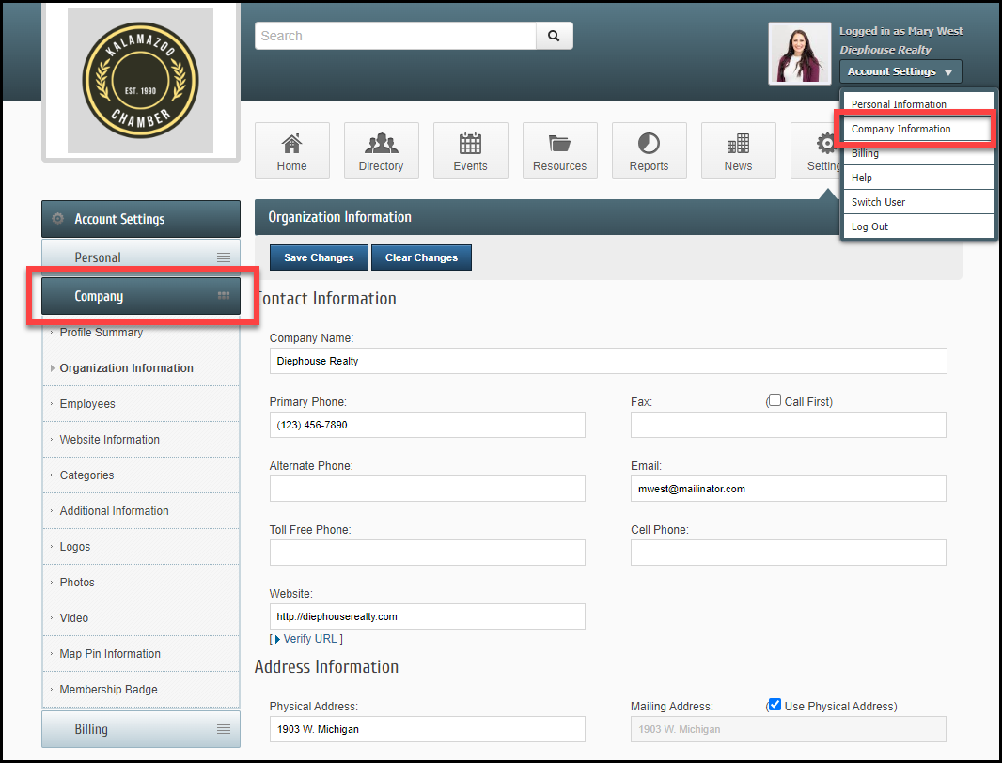Expand Verify URL disclosure triangle
The image size is (1002, 763).
pos(277,639)
